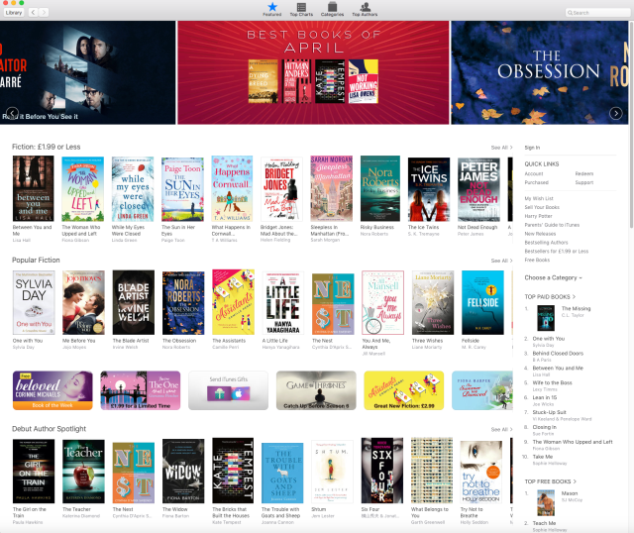Open Support quick link
The width and height of the screenshot is (634, 533).
[584, 182]
